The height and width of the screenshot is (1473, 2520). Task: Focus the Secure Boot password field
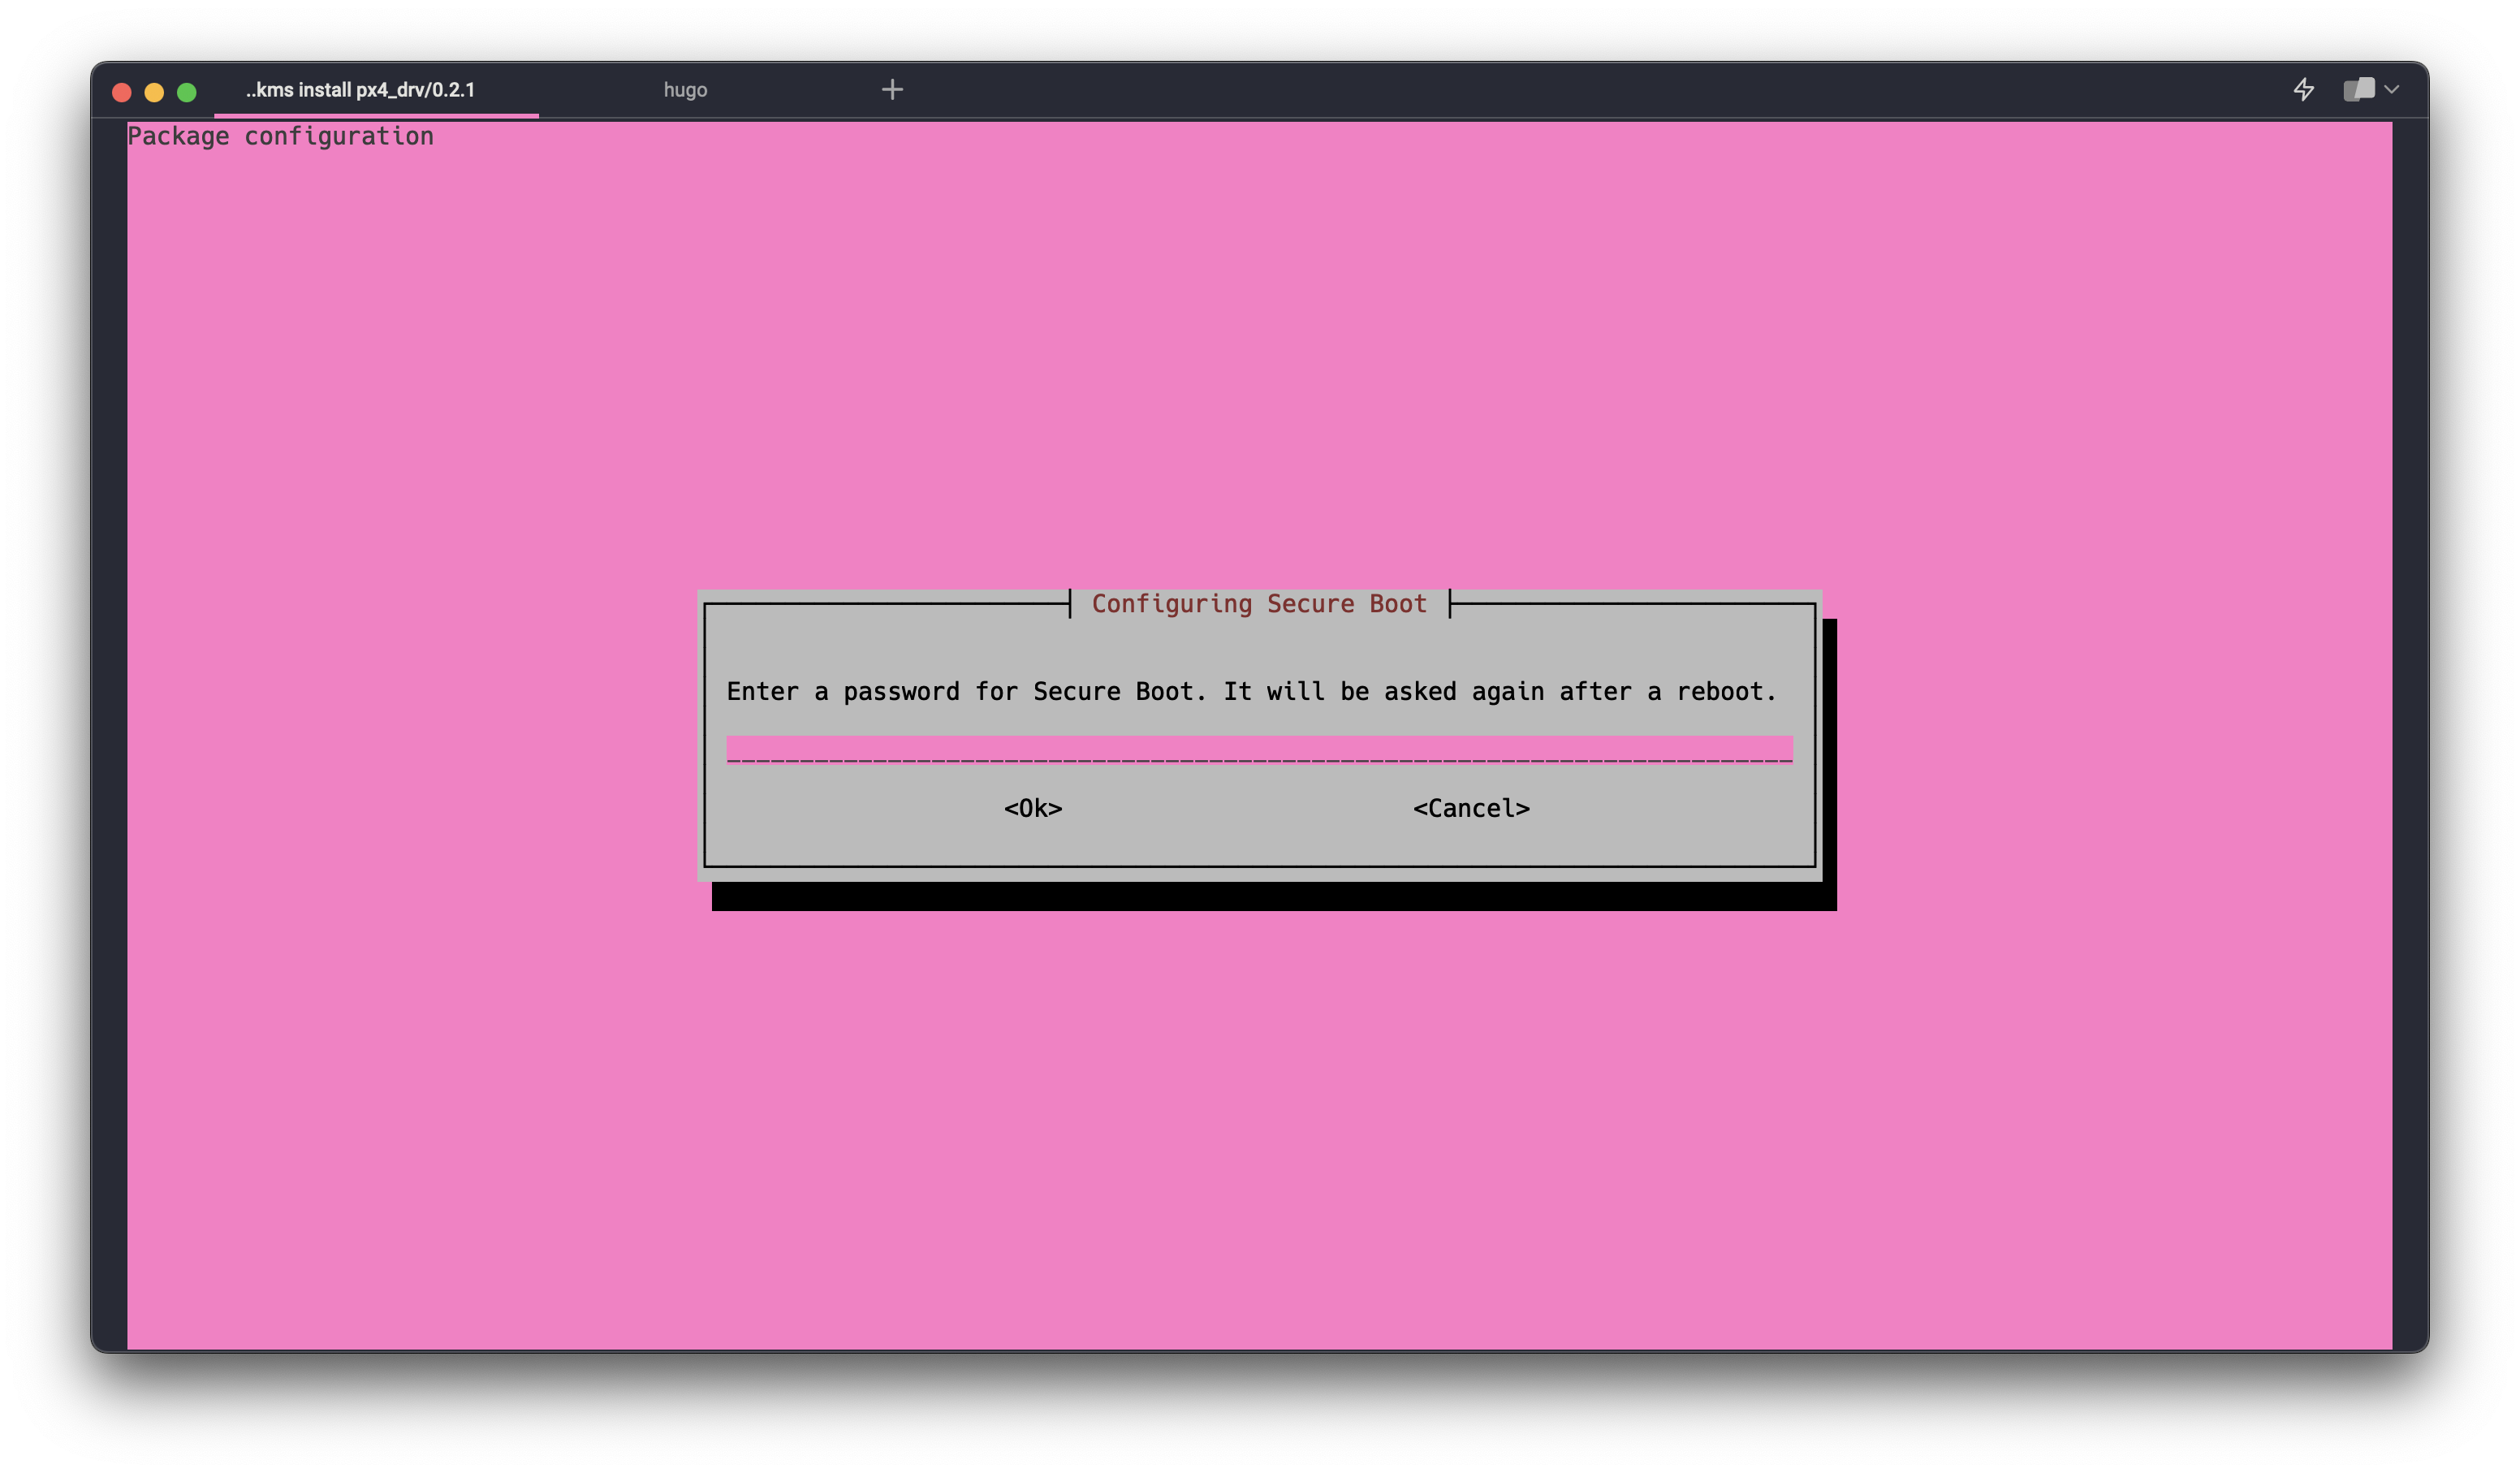tap(1258, 749)
